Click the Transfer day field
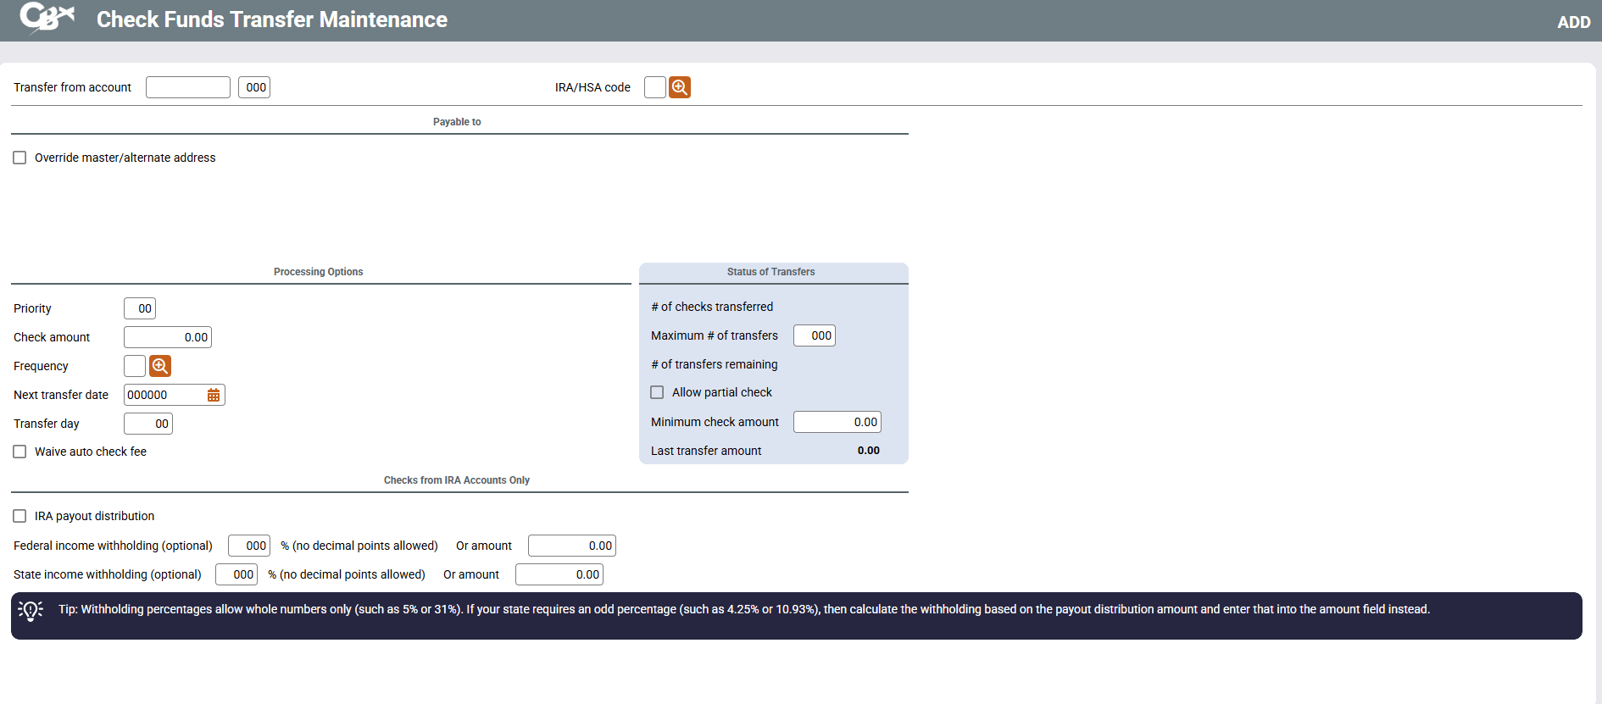 click(x=148, y=424)
